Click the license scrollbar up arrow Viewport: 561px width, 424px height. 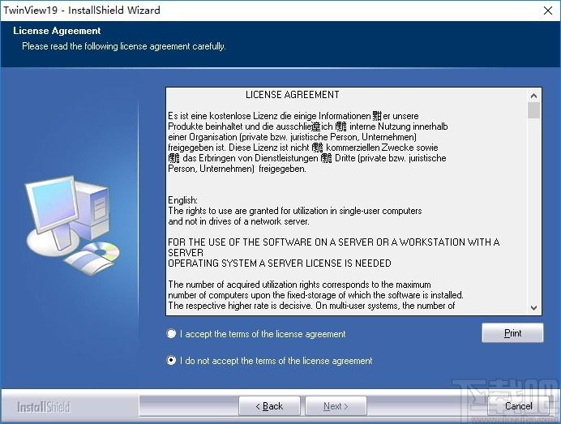click(x=533, y=96)
